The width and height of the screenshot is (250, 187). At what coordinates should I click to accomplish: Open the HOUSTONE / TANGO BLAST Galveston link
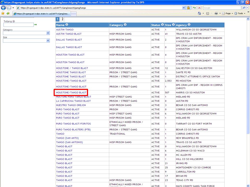[72, 68]
